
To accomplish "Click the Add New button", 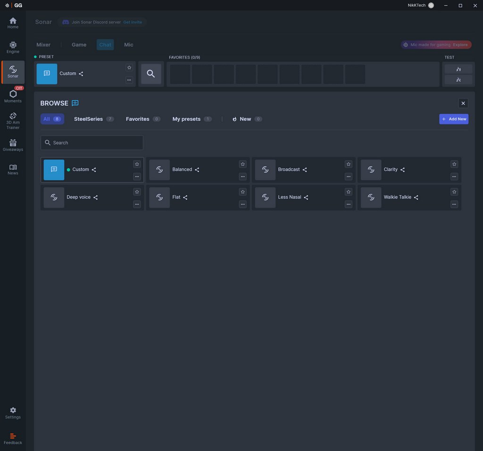I will coord(454,119).
